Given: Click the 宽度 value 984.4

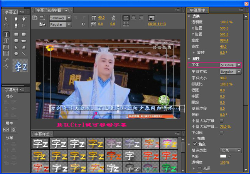Looking at the screenshot, I should tap(224, 40).
